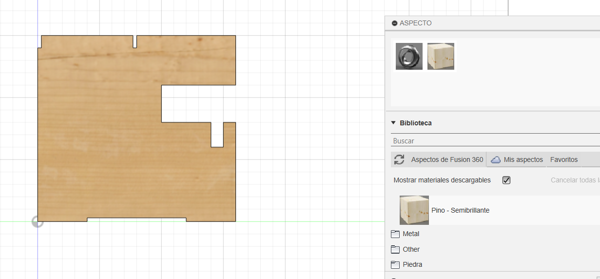Screen dimensions: 600x279
Task: Click the refresh icon beside Aspectos de Fusion 360
Action: coord(399,159)
